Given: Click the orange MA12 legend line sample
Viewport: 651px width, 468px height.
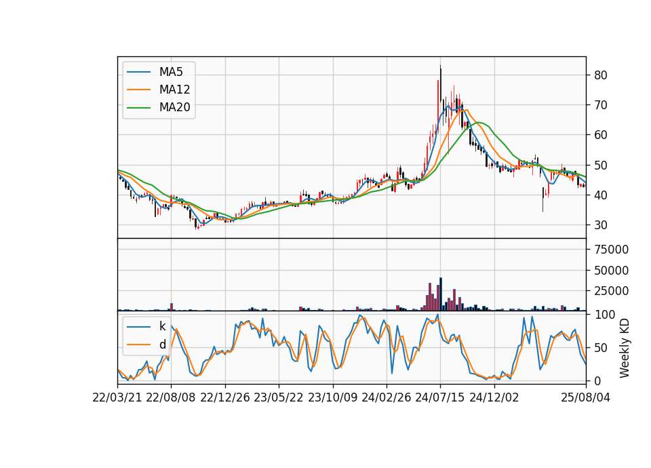Looking at the screenshot, I should (138, 90).
